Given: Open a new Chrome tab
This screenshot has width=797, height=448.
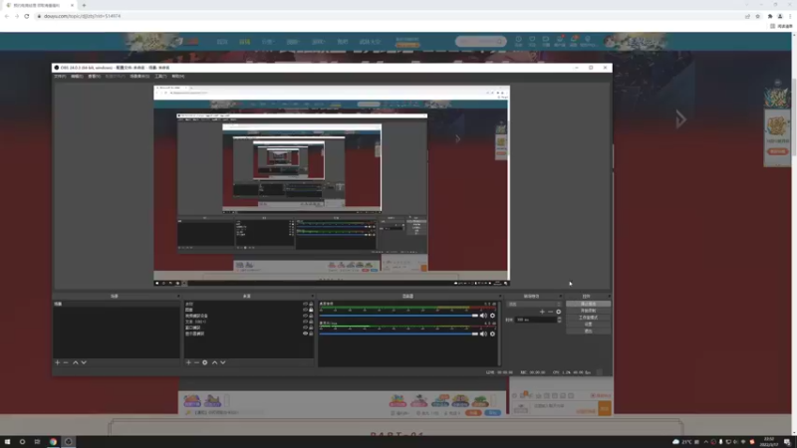Looking at the screenshot, I should [x=84, y=5].
